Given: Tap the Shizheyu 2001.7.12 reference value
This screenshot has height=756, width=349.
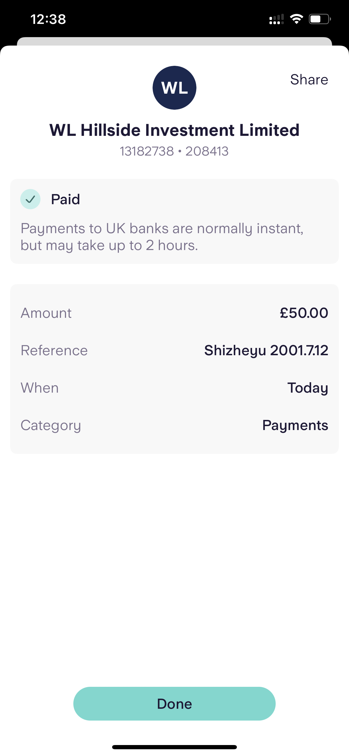Looking at the screenshot, I should pyautogui.click(x=266, y=350).
